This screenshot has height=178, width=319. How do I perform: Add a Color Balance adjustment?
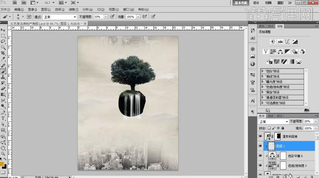coord(280,52)
